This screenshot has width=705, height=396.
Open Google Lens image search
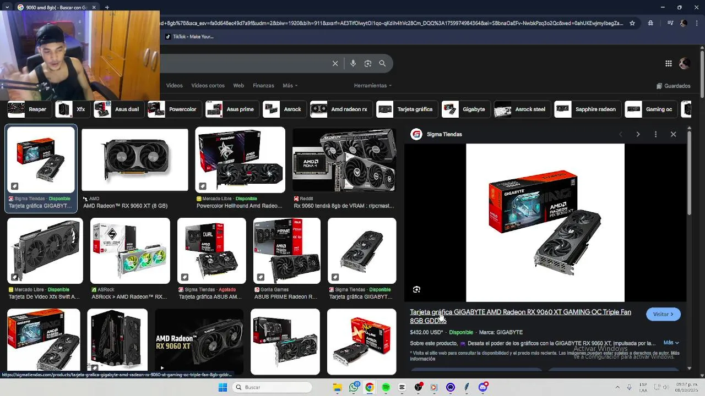click(368, 63)
